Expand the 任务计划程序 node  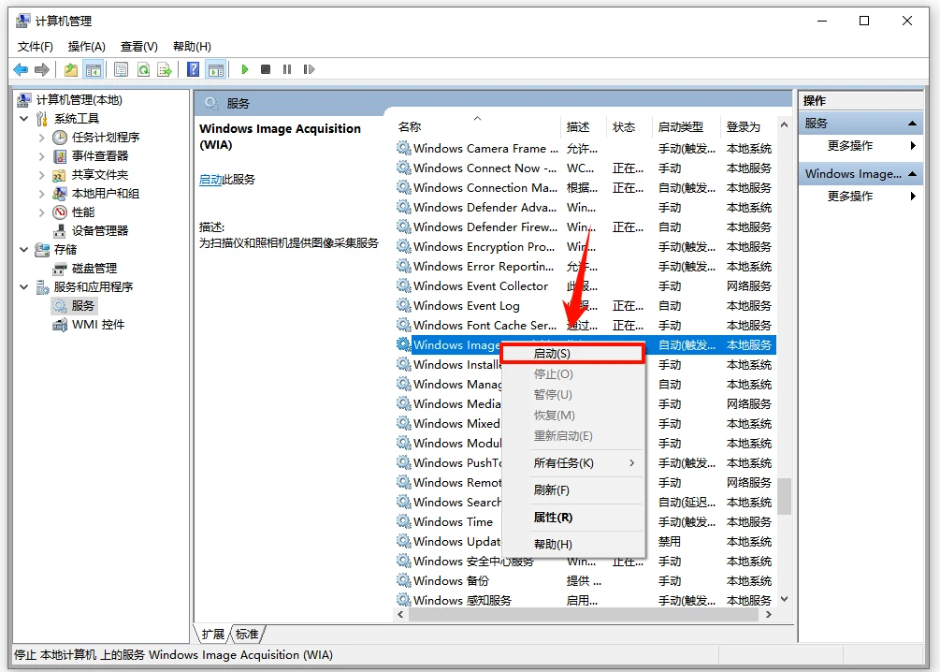point(41,138)
